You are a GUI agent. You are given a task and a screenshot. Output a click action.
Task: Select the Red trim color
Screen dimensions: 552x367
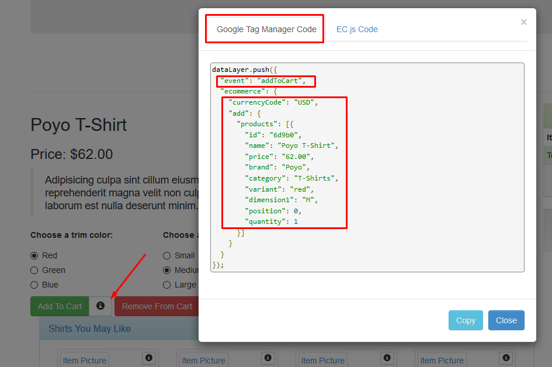tap(34, 256)
